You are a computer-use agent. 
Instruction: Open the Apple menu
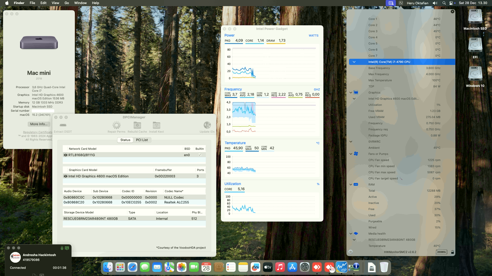click(x=7, y=3)
